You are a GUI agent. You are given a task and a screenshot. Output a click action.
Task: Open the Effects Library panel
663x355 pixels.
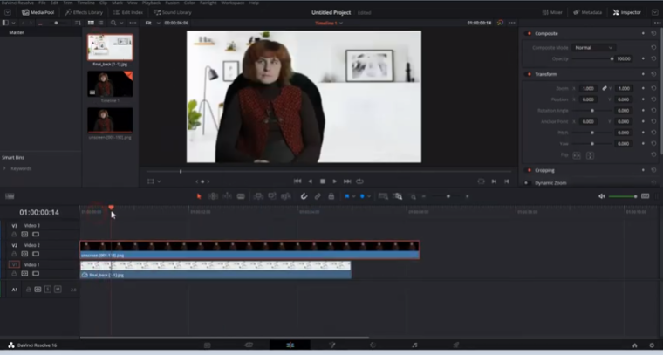(x=85, y=12)
